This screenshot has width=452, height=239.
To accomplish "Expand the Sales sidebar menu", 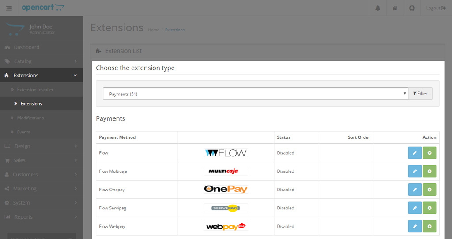I will [41, 160].
